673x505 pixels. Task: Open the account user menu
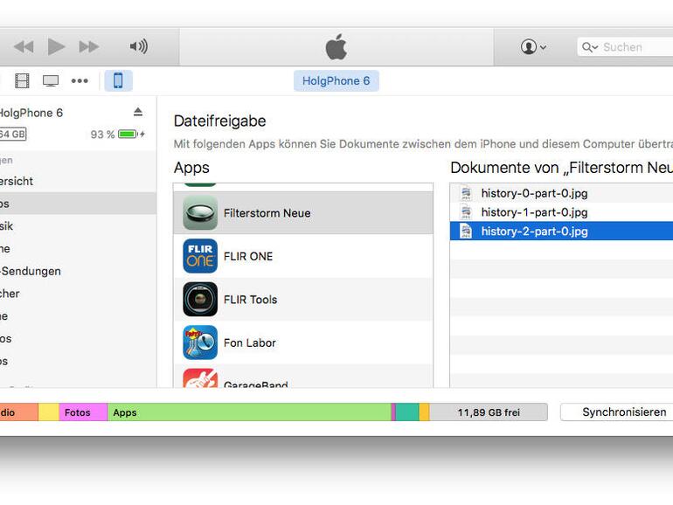533,47
